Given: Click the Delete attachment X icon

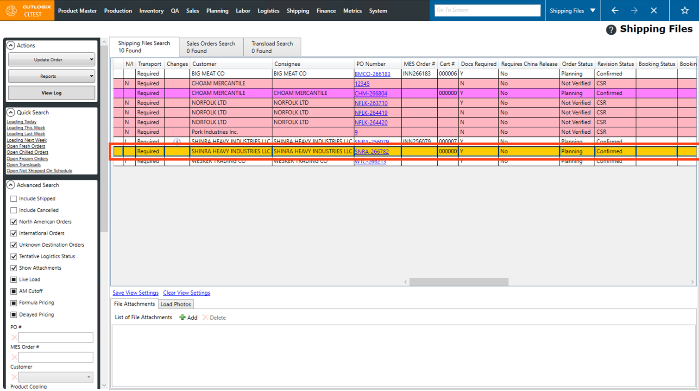Looking at the screenshot, I should pos(205,317).
